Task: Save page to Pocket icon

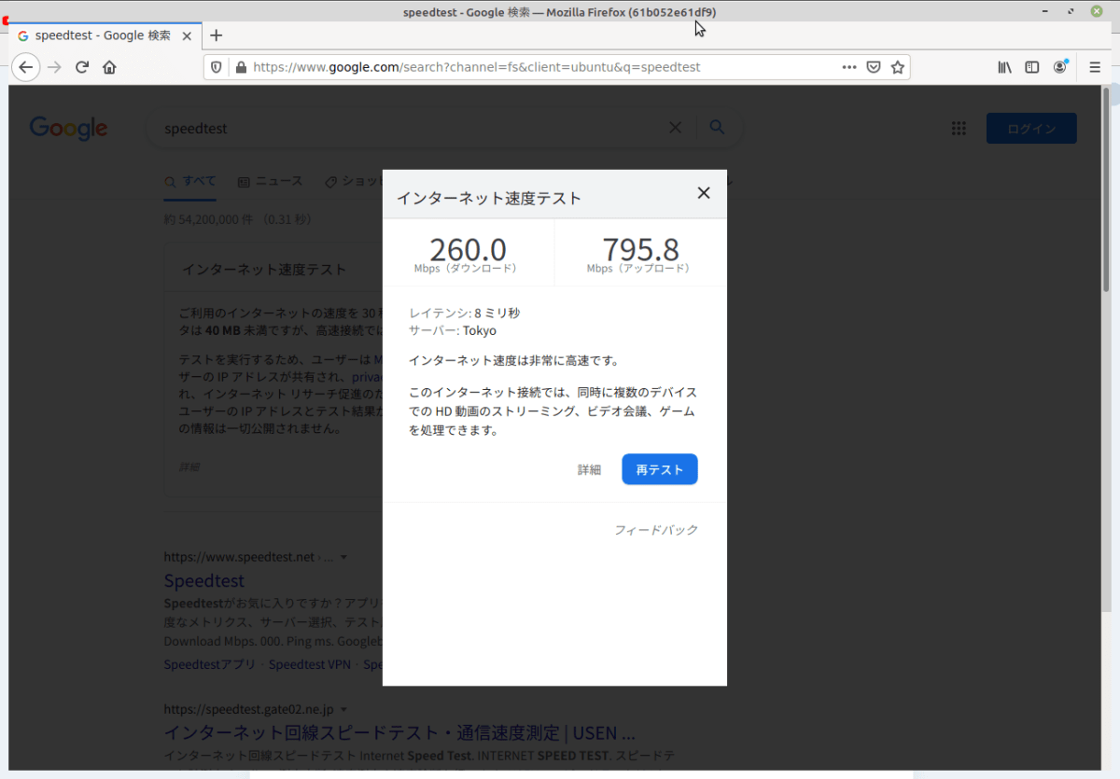Action: coord(874,67)
